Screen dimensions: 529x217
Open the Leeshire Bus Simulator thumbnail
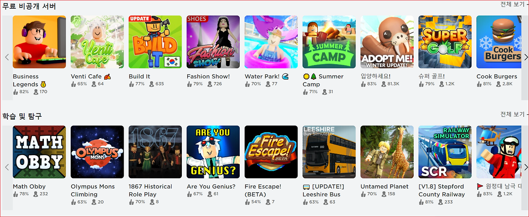[x=329, y=152]
